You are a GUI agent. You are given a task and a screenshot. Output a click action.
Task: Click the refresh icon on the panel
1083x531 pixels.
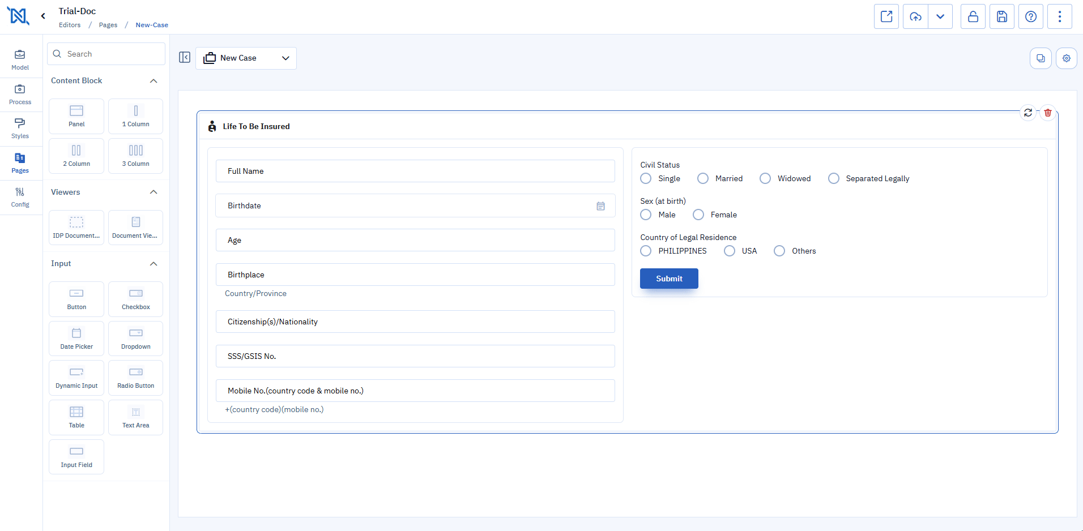tap(1027, 113)
